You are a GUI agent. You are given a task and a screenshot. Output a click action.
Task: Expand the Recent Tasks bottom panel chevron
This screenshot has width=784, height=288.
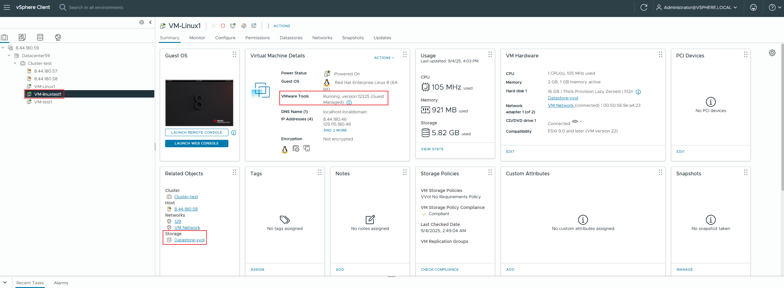[5, 282]
